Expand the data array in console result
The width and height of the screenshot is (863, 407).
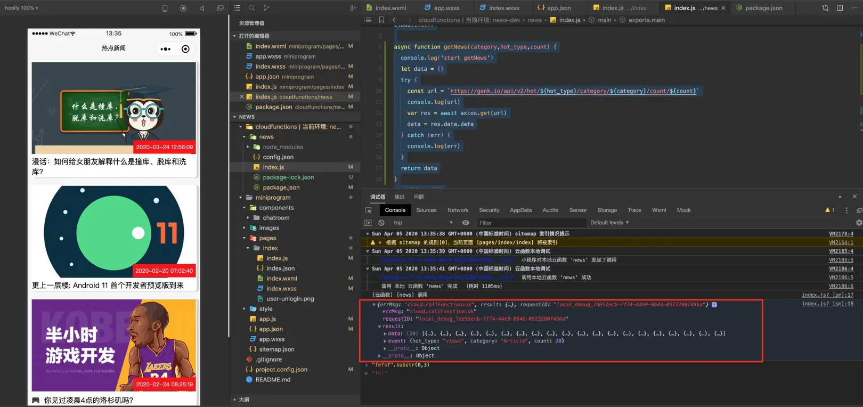[x=385, y=334]
